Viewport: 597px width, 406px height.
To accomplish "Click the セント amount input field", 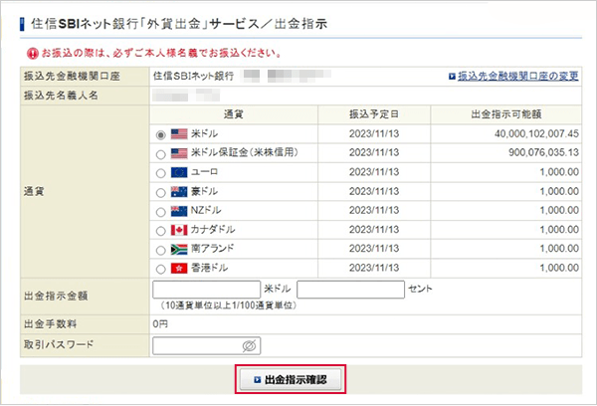I will 350,290.
